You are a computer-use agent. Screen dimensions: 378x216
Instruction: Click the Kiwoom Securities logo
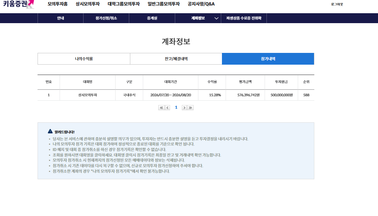(x=18, y=4)
